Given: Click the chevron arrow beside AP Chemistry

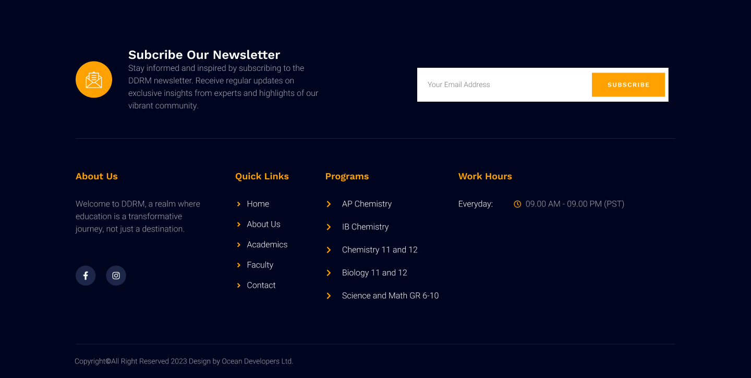Looking at the screenshot, I should tap(329, 204).
